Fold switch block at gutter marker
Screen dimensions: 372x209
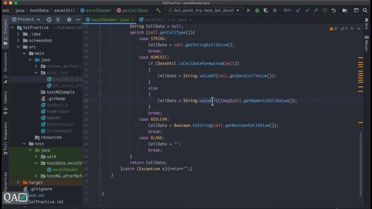(100, 33)
